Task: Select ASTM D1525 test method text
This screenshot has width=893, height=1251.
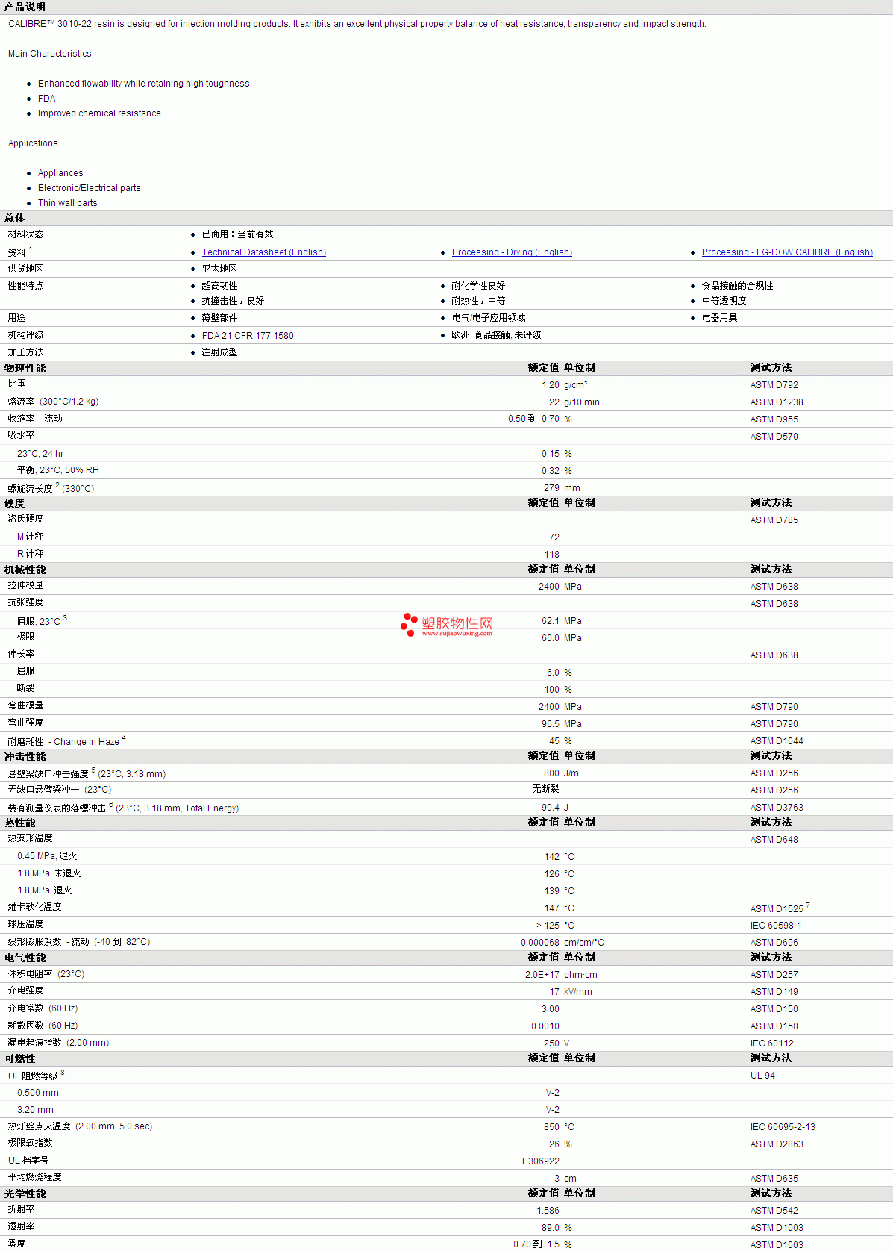Action: tap(777, 909)
